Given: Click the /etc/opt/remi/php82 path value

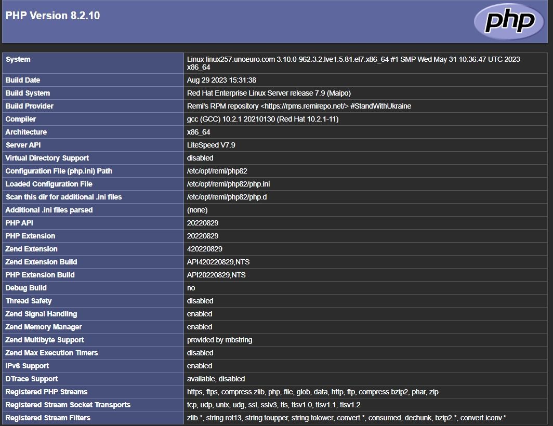Looking at the screenshot, I should pos(217,171).
